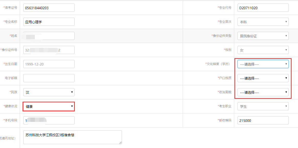Click the address textarea with 苏州科技大学
Image resolution: width=298 pixels, height=148 pixels.
(x=73, y=137)
